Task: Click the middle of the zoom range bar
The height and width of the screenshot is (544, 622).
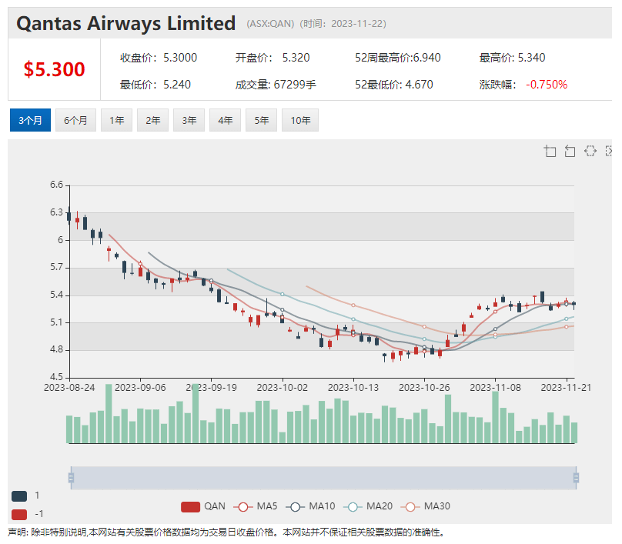Action: point(323,478)
